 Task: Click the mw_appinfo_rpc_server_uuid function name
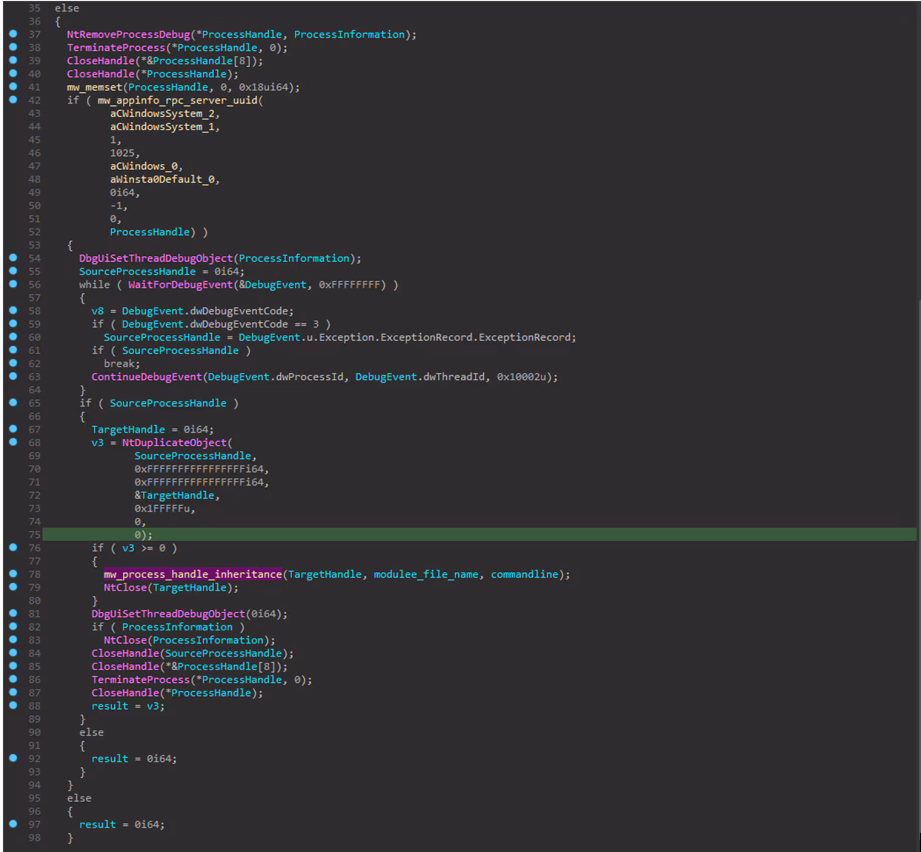click(x=177, y=100)
